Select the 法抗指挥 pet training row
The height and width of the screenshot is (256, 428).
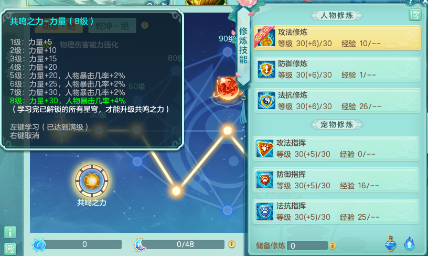(x=336, y=212)
